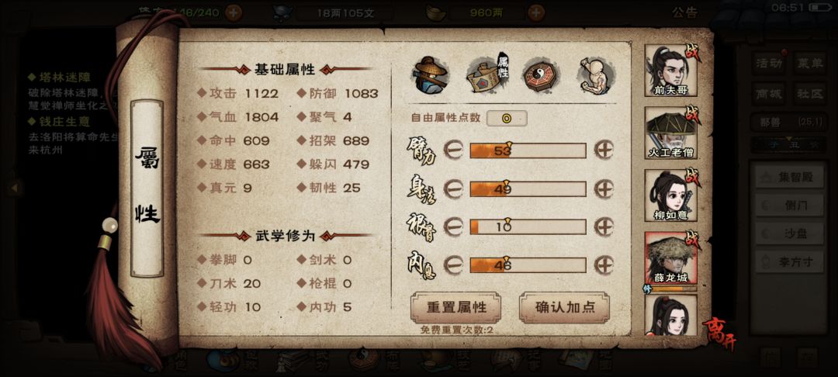The width and height of the screenshot is (838, 377).
Task: Leave via the red 离开 icon
Action: click(719, 334)
